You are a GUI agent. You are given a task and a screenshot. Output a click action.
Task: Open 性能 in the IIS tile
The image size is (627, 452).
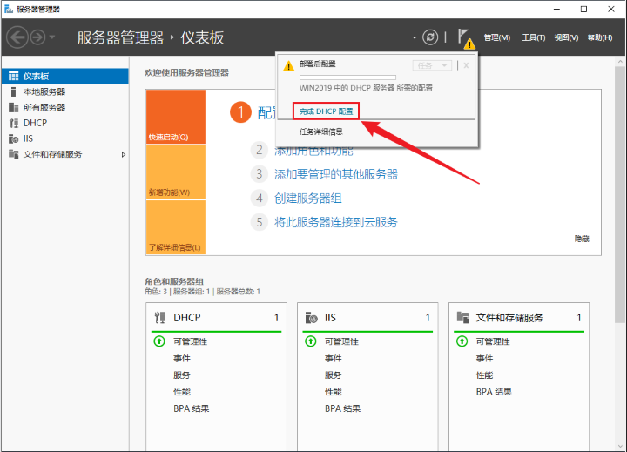pyautogui.click(x=333, y=392)
